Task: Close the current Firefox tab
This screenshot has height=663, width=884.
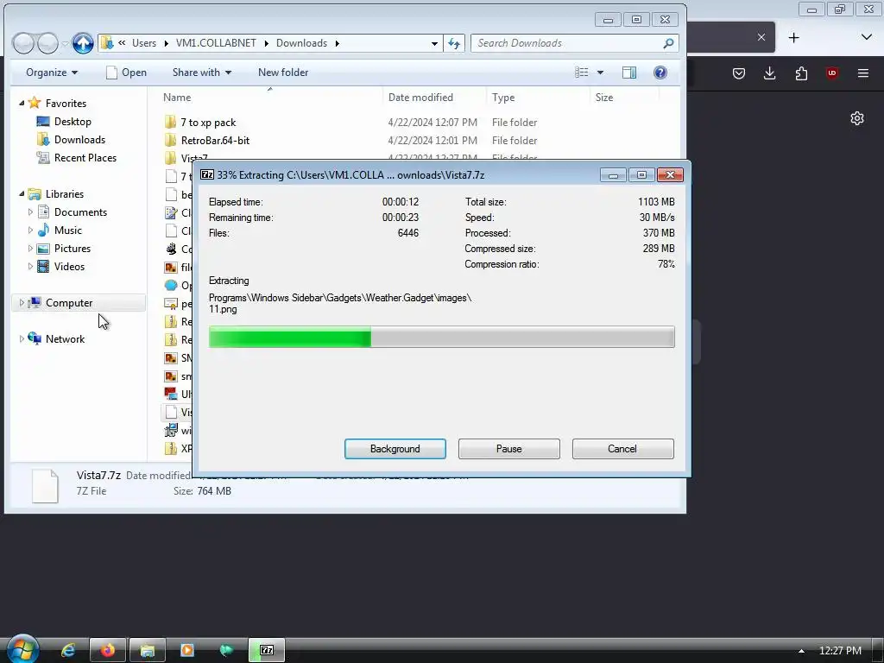Action: (761, 37)
